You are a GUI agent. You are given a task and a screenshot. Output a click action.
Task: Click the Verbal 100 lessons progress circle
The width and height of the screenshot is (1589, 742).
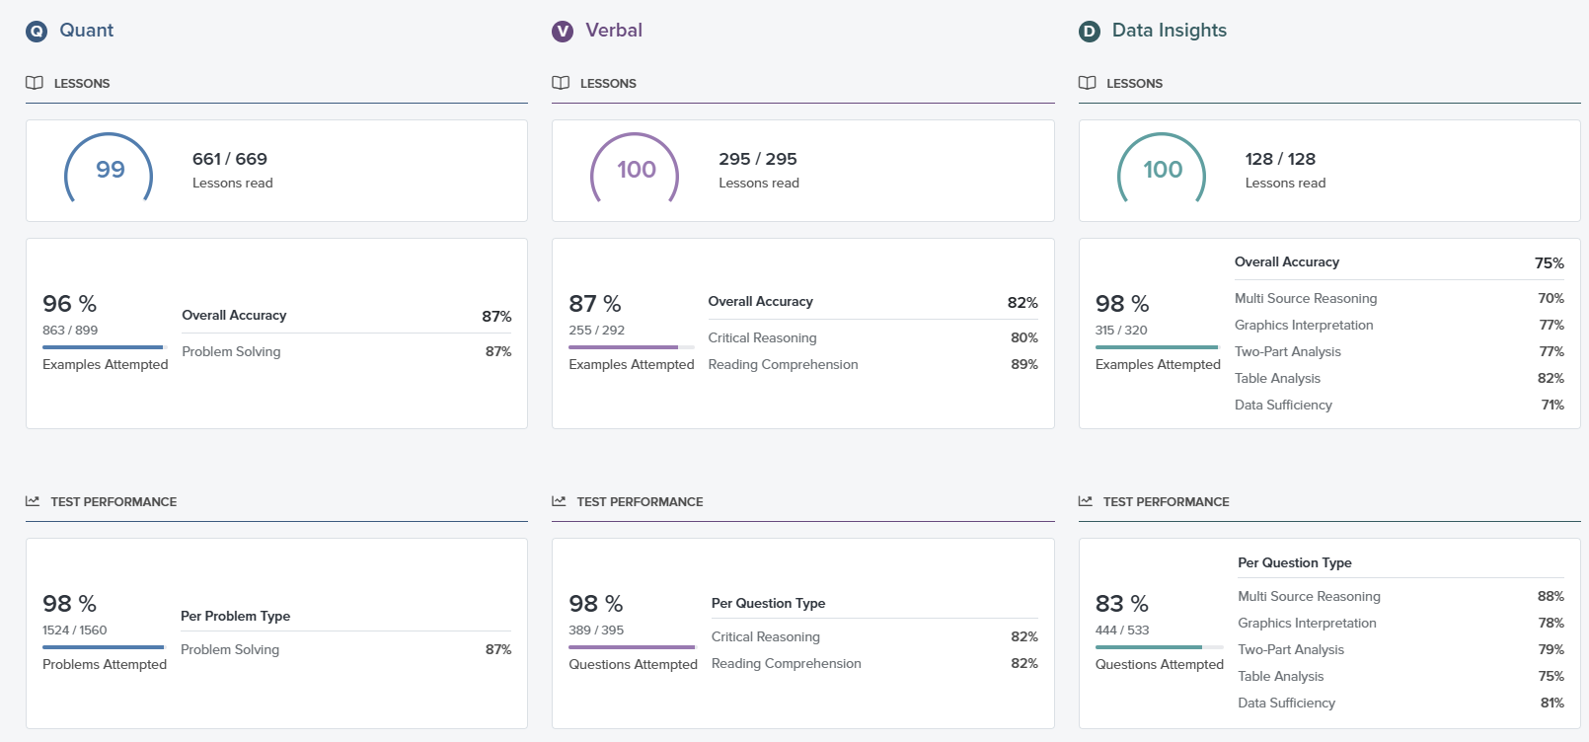(636, 171)
